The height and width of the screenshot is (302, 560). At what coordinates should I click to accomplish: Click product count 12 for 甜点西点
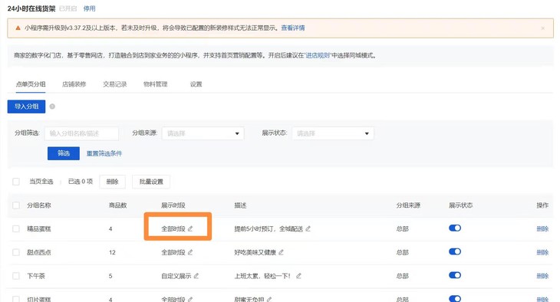pos(112,252)
